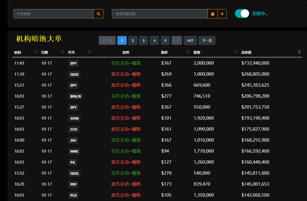Click SPY ticker badge in 15:27 row

pyautogui.click(x=73, y=107)
